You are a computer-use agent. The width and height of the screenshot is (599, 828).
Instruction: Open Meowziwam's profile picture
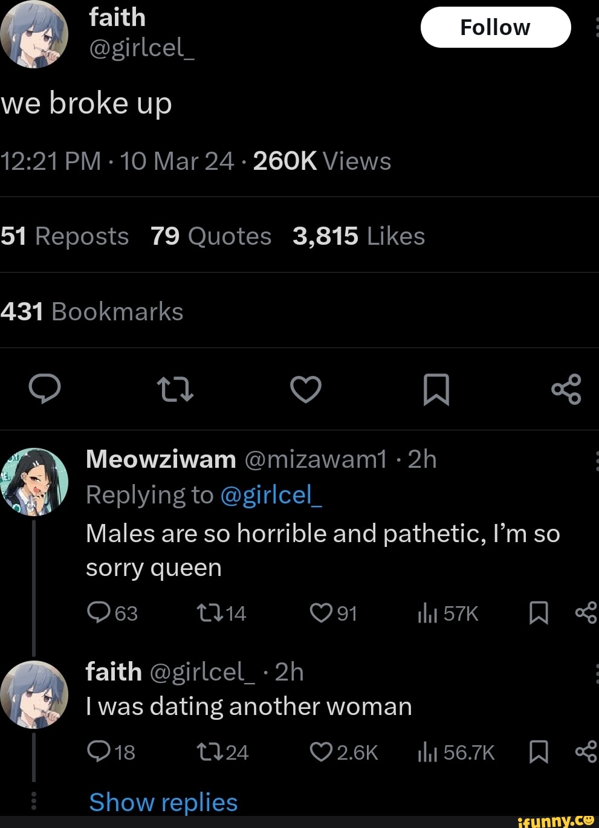click(34, 482)
